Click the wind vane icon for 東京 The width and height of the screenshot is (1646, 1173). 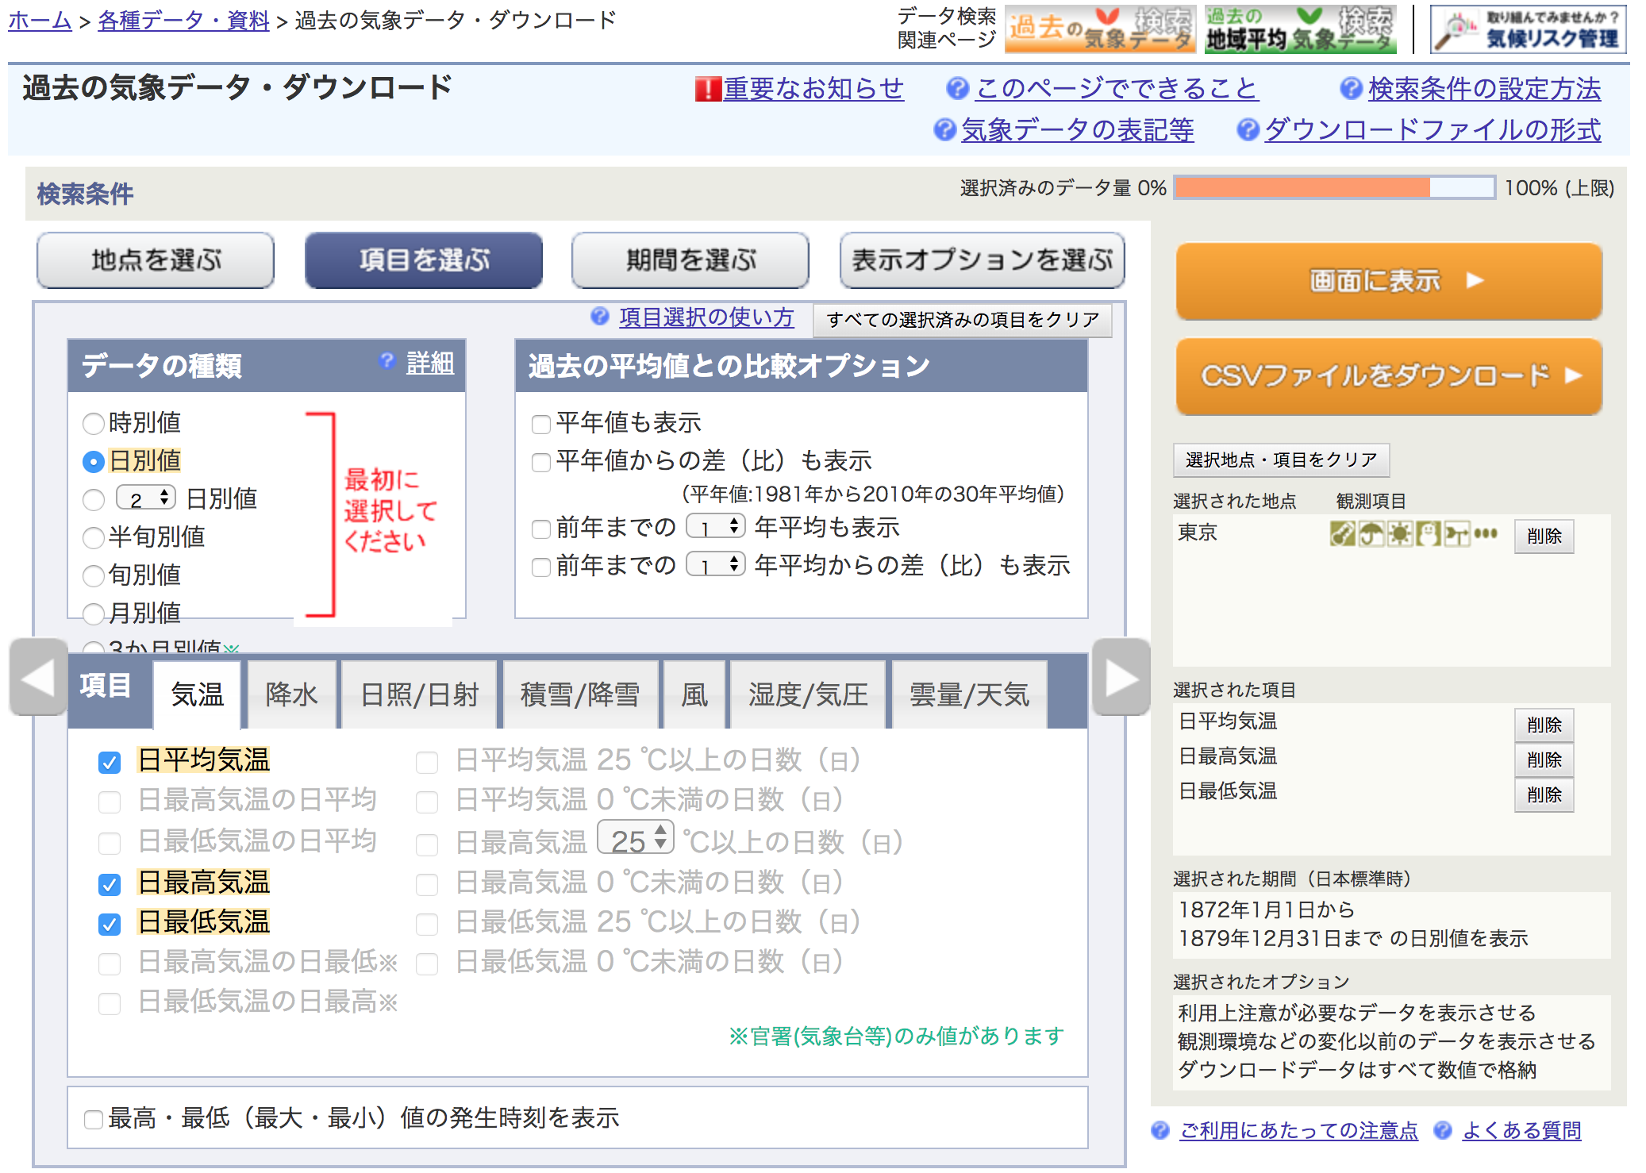pyautogui.click(x=1456, y=534)
